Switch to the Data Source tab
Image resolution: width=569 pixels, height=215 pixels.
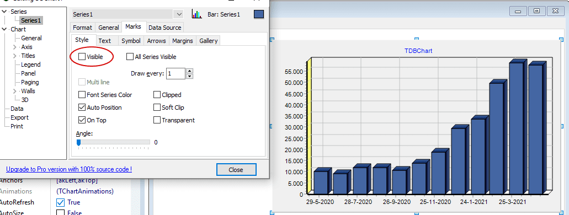click(x=165, y=28)
